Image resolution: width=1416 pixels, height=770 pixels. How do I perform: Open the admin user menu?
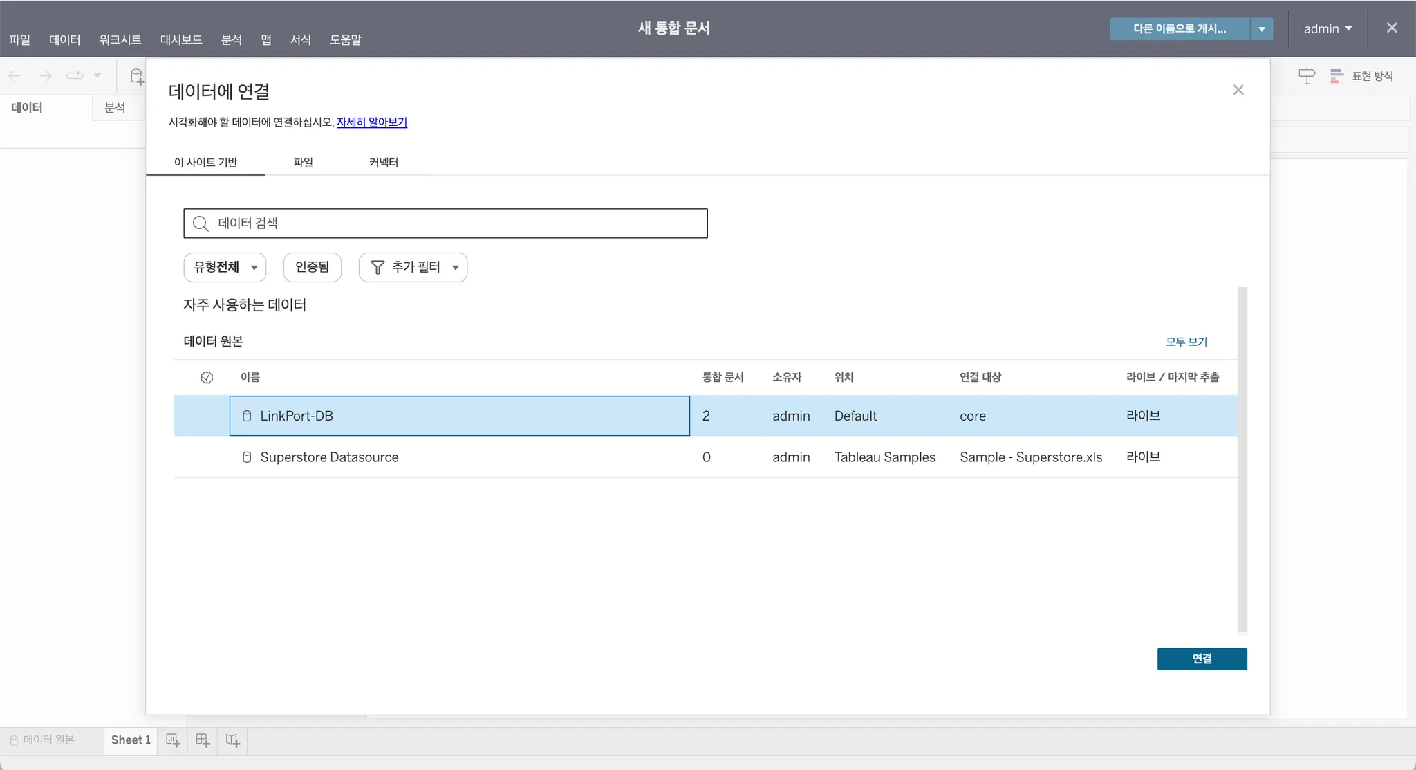(x=1327, y=29)
